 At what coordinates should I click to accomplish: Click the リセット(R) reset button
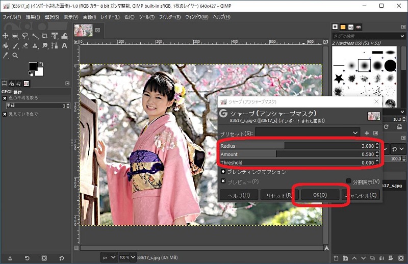[279, 195]
